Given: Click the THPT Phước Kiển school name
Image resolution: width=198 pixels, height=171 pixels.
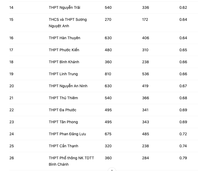Looking at the screenshot, I should click(64, 50).
